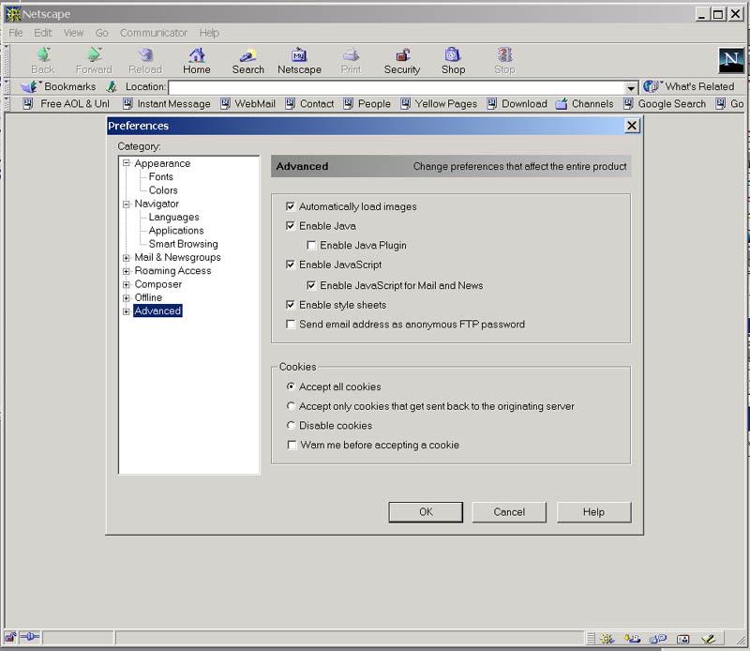Image resolution: width=750 pixels, height=651 pixels.
Task: Expand the Composer tree node
Action: point(127,284)
